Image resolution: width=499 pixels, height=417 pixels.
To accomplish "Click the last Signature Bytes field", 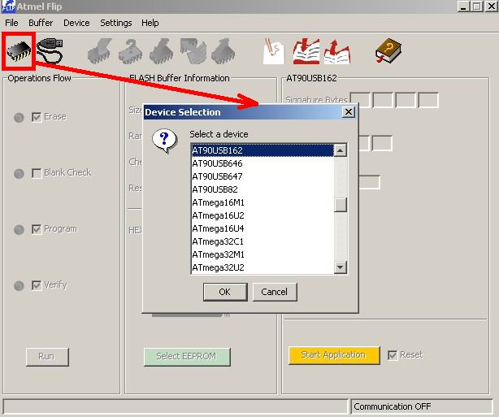I will (x=428, y=100).
